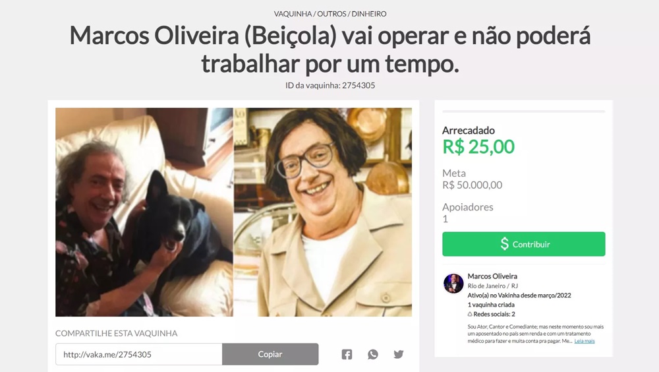Go to VAQUINHA breadcrumb
659x372 pixels.
tap(293, 14)
